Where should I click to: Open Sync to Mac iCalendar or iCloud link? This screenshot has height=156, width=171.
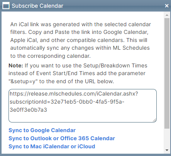click(x=52, y=146)
